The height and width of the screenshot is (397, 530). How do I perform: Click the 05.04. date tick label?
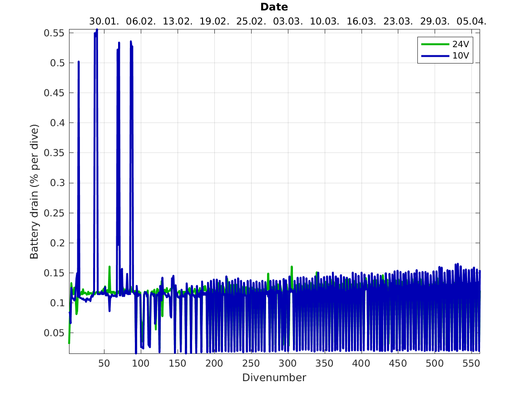471,22
